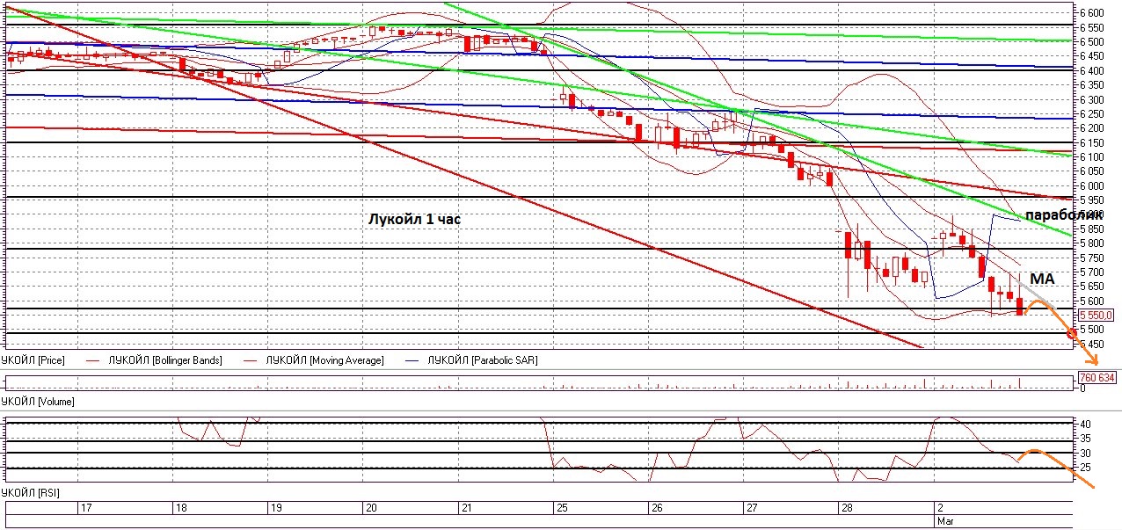Click price scale label 5 650
Screen dimensions: 1122x530
coord(1091,287)
